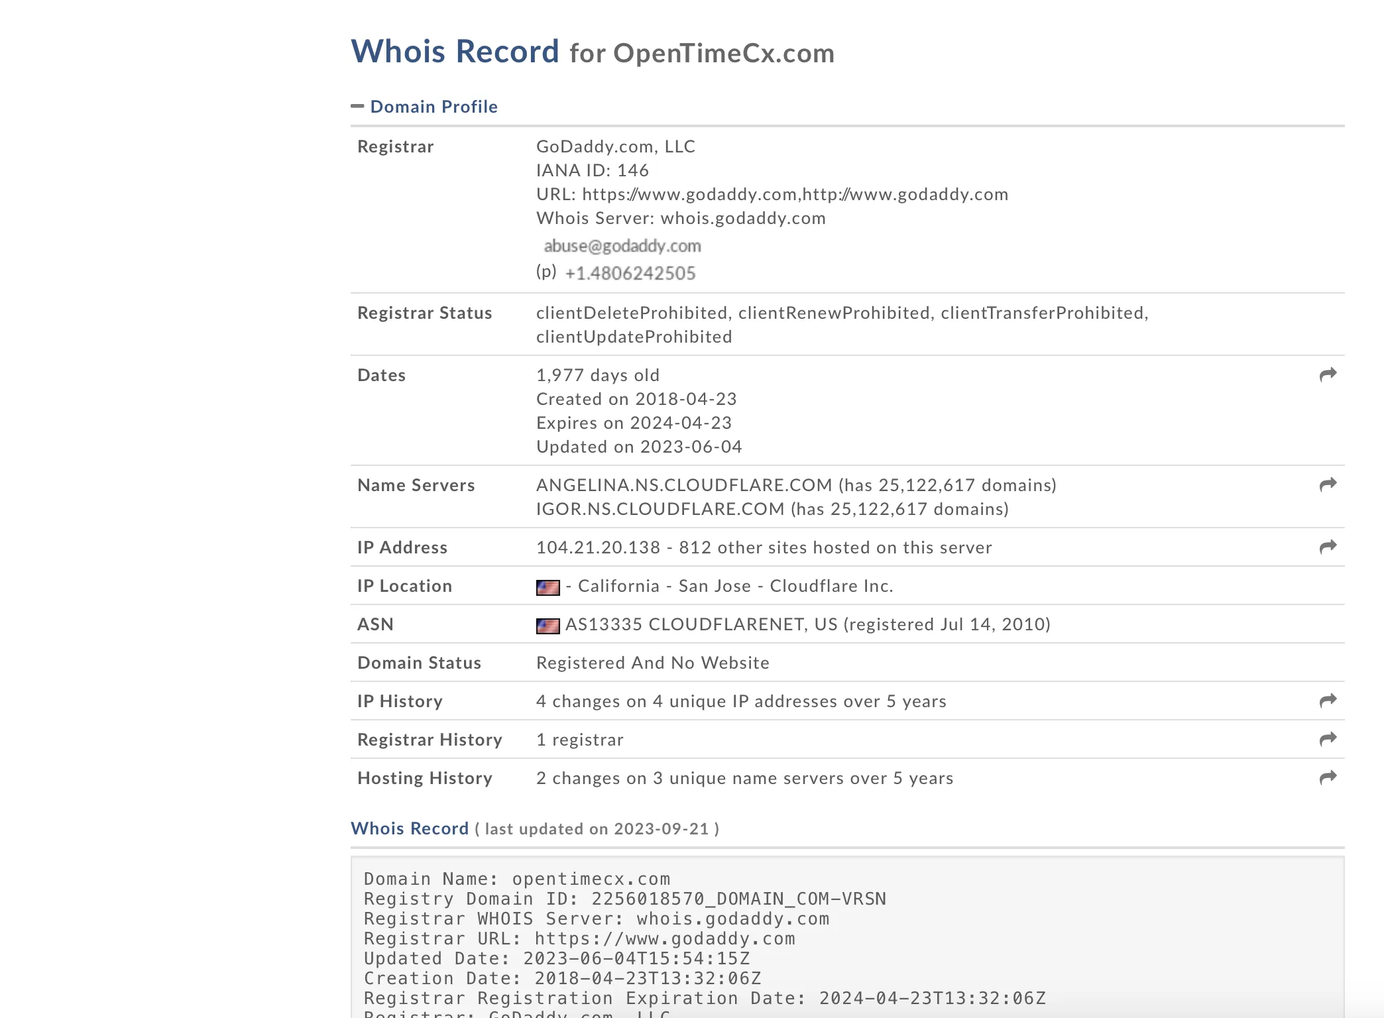Click California - San Jose - Cloudflare Inc.
This screenshot has width=1384, height=1018.
736,586
